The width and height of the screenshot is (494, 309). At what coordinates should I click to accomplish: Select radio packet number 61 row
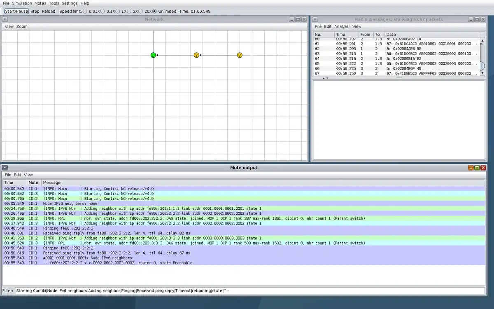point(396,43)
